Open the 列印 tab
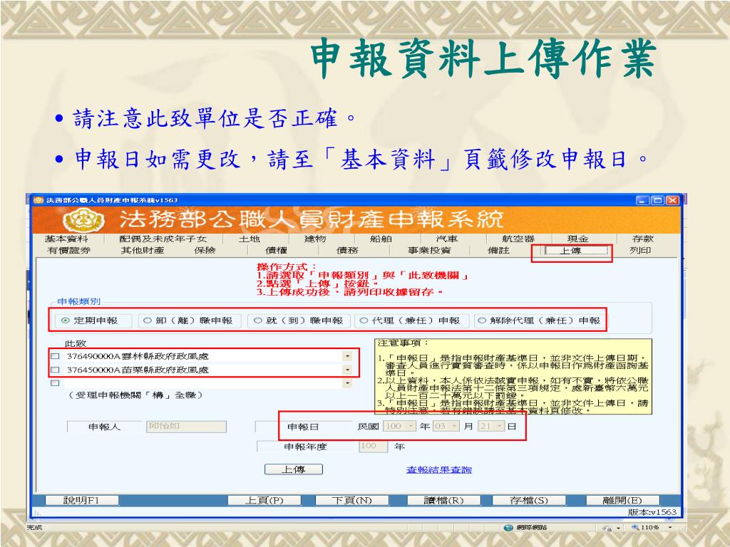The height and width of the screenshot is (547, 730). click(x=640, y=250)
